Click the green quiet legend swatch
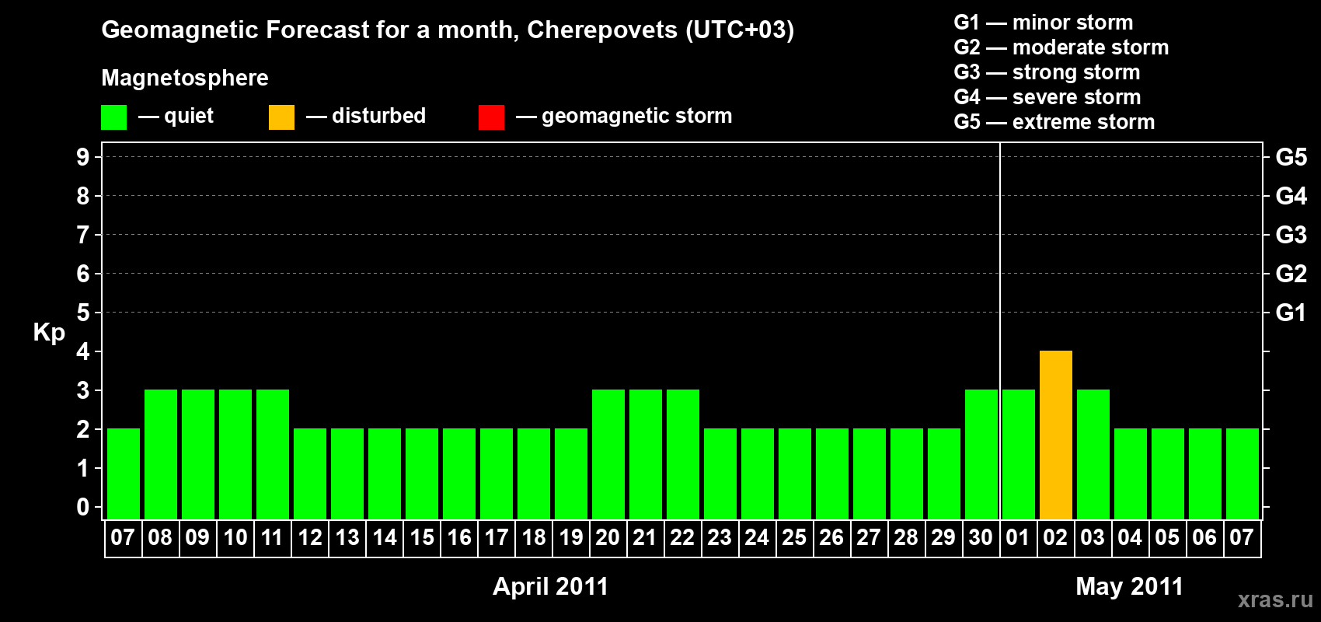 [x=113, y=117]
